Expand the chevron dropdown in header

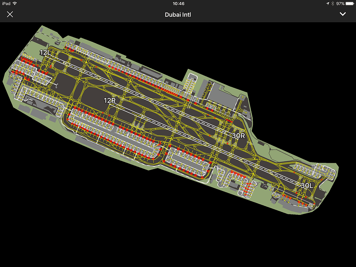click(343, 14)
